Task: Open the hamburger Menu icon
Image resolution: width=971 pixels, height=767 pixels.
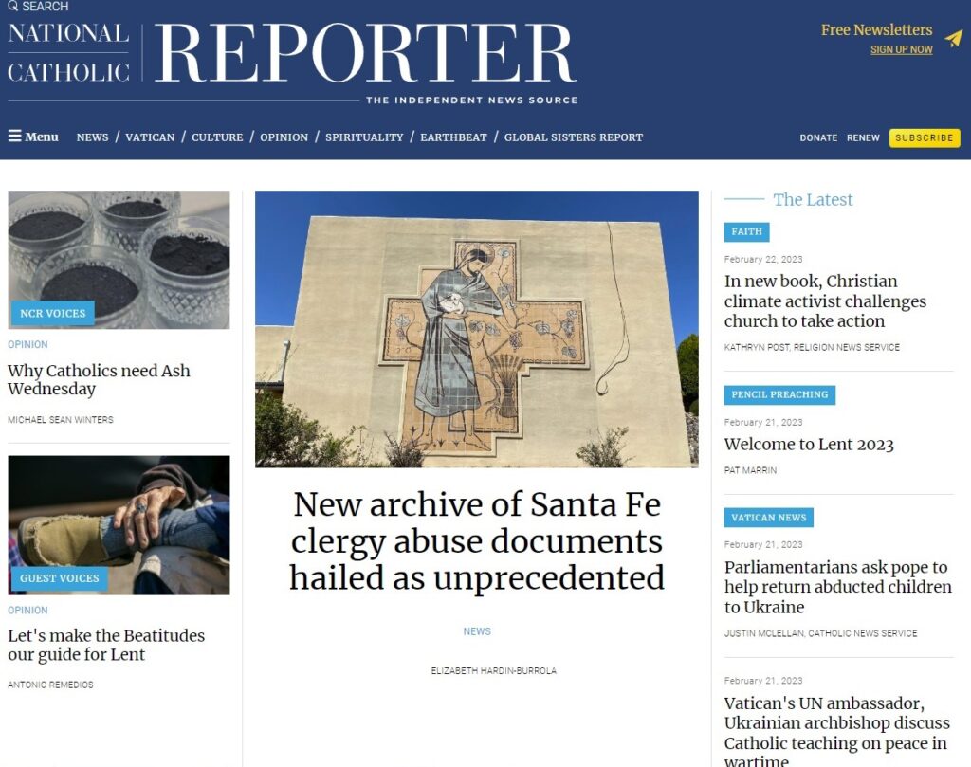Action: 15,136
